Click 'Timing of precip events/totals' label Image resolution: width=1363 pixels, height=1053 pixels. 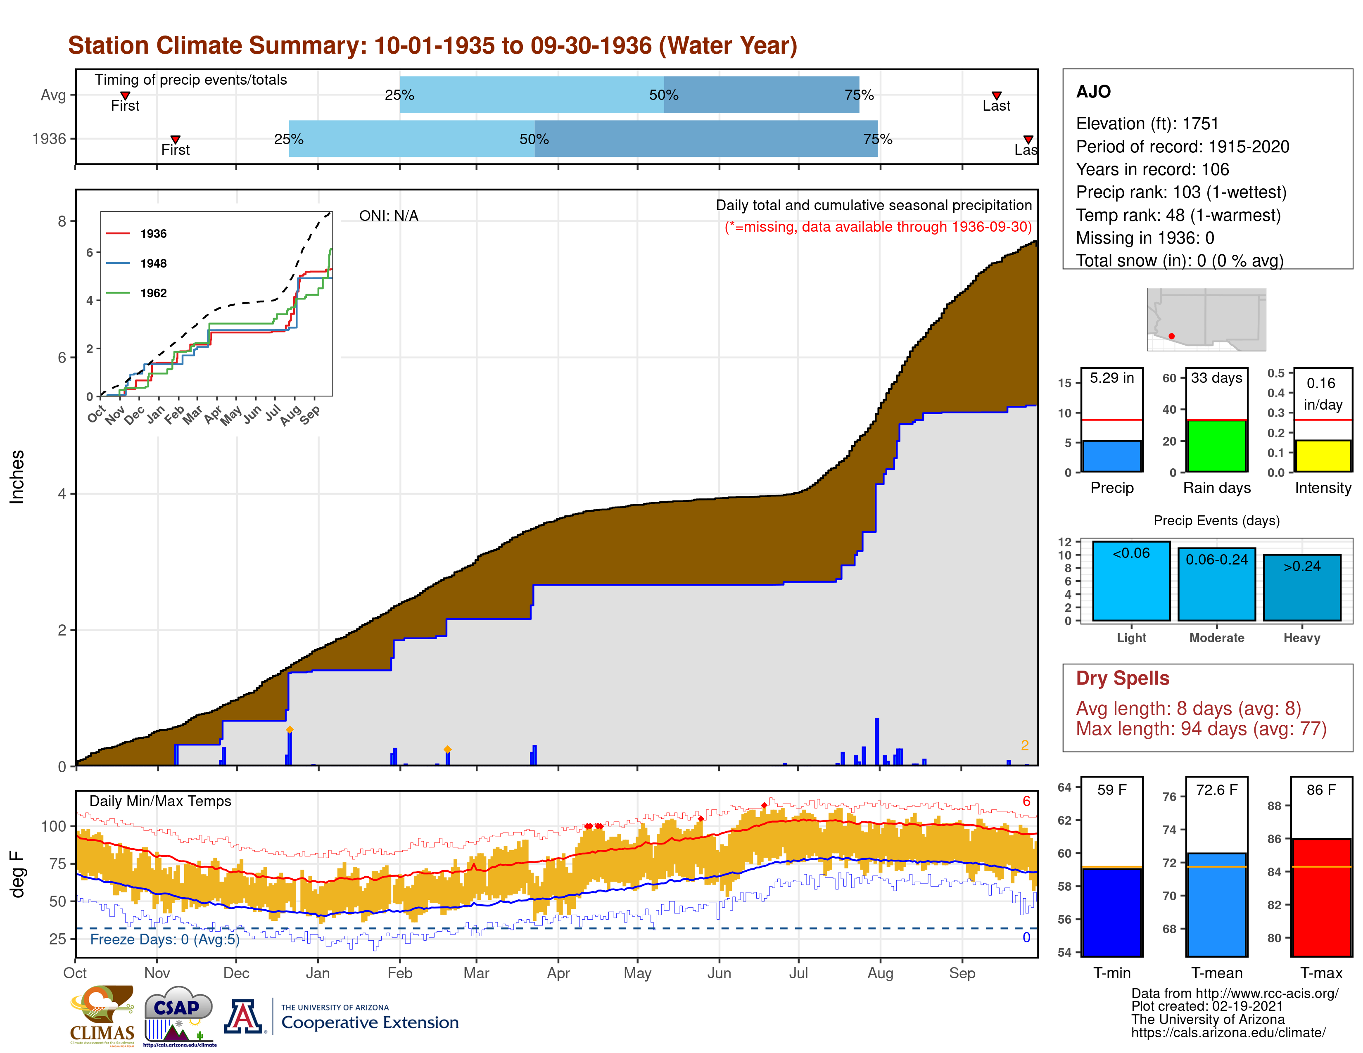coord(191,80)
